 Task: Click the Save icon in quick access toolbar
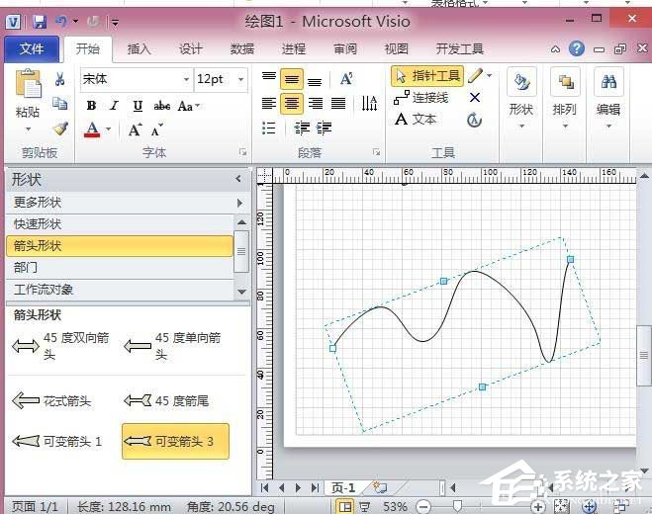coord(40,21)
